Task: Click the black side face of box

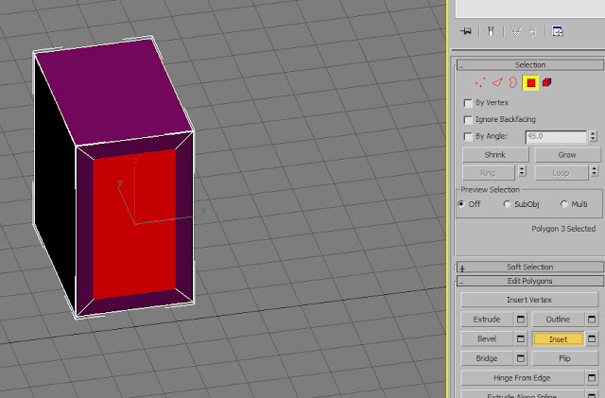Action: [54, 185]
